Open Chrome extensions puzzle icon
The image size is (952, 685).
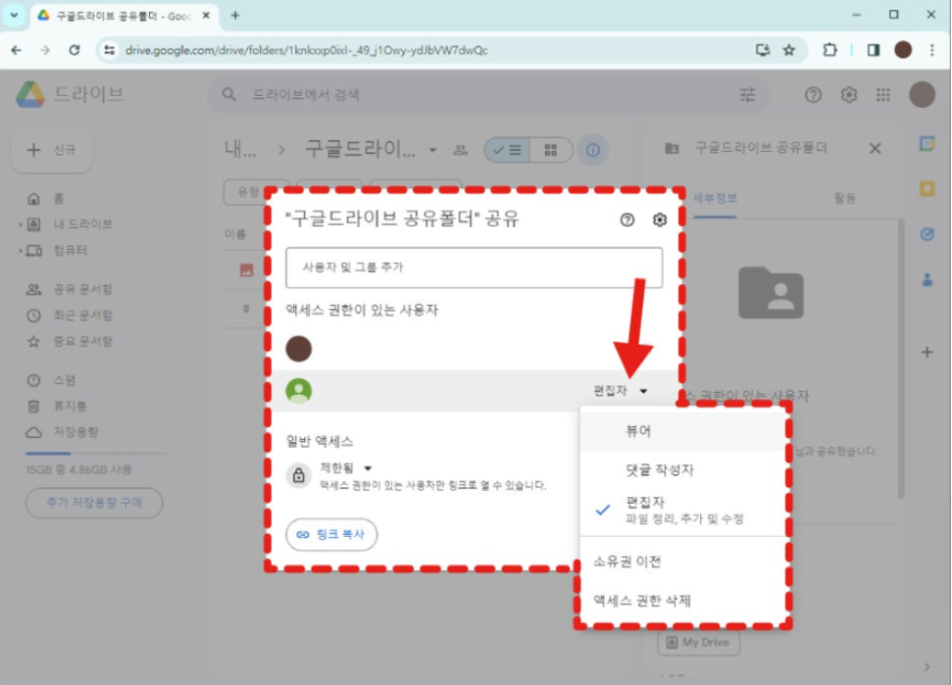tap(830, 50)
